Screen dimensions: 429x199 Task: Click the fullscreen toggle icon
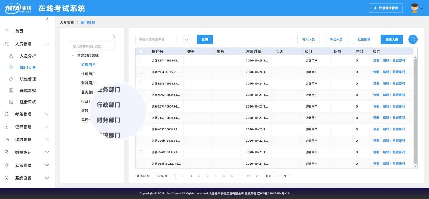413,39
